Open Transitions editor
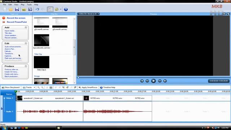The height and width of the screenshot is (130, 231). (x=9, y=54)
